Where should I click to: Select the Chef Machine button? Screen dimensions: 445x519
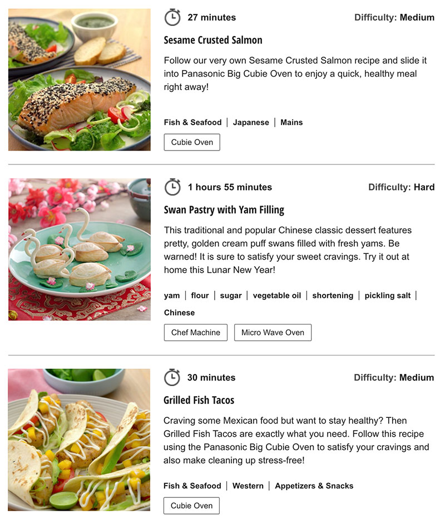(196, 333)
